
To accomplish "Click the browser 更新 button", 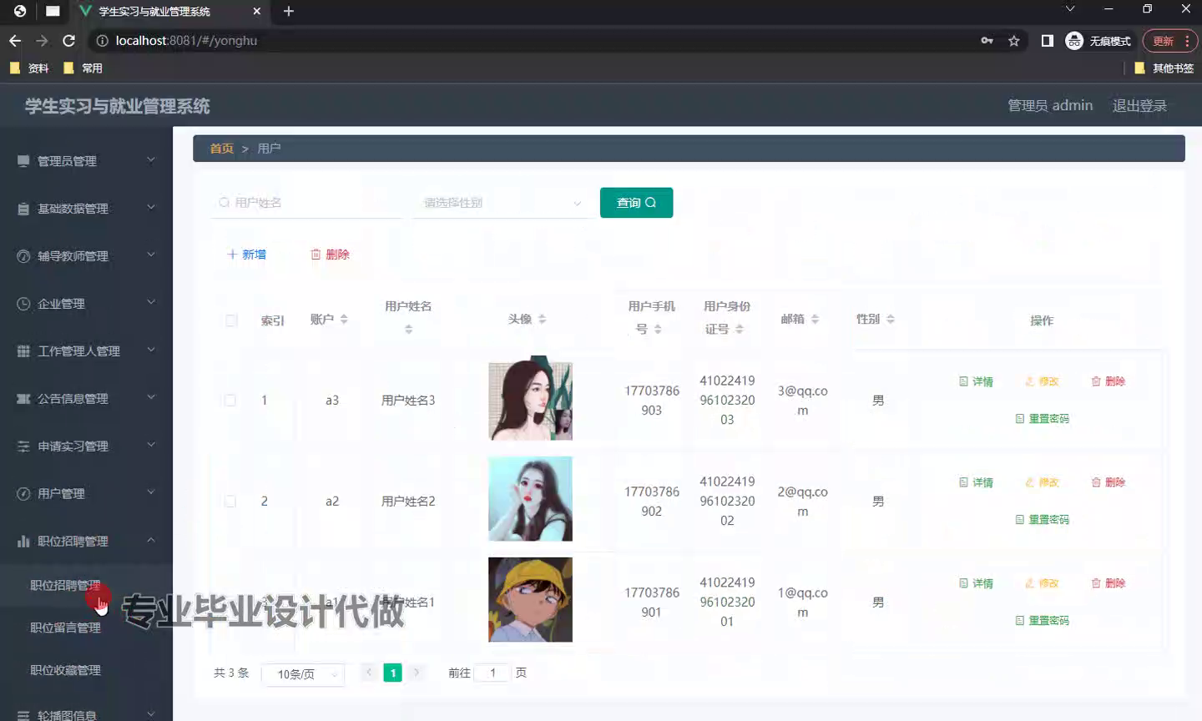I will coord(1169,41).
